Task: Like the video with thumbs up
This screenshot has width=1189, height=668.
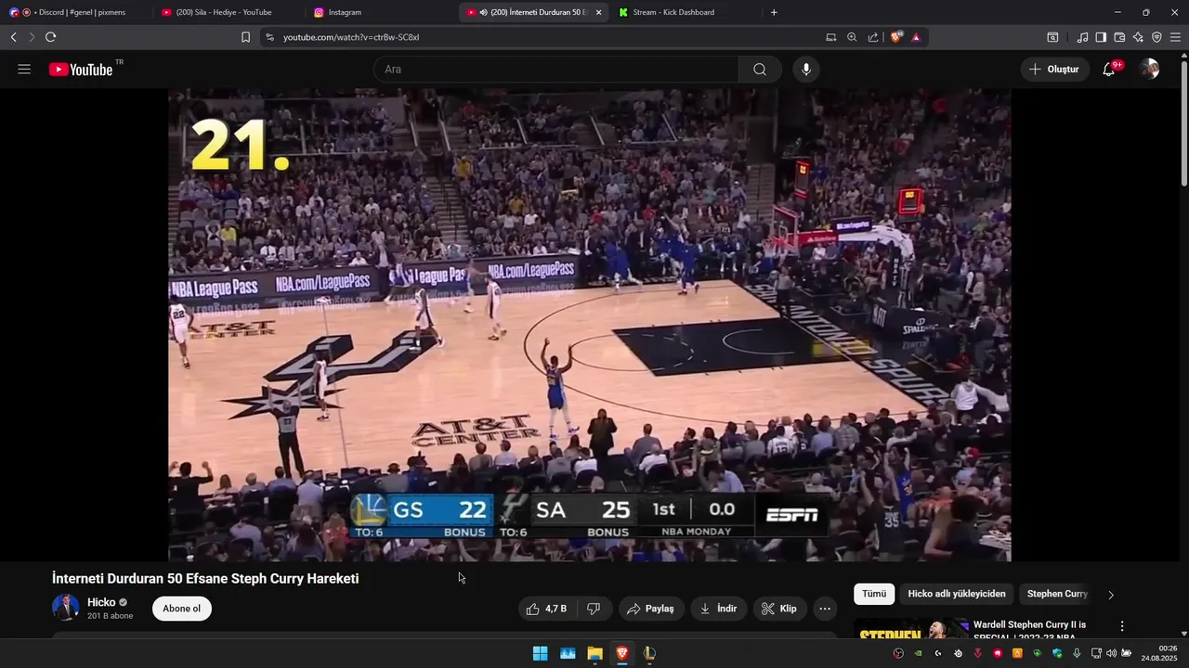Action: (546, 609)
